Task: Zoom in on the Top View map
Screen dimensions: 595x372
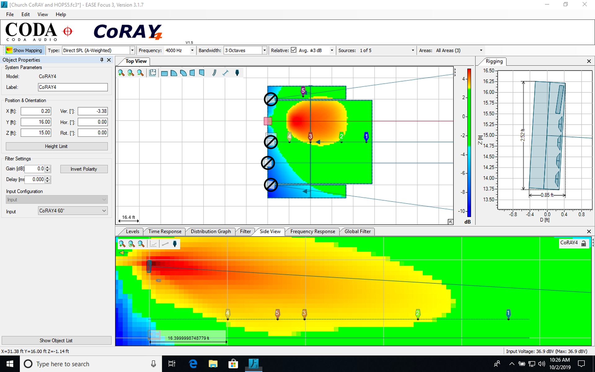Action: 121,73
